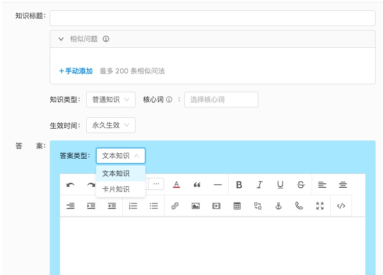Toggle strikethrough formatting
383x275 pixels.
(x=301, y=185)
